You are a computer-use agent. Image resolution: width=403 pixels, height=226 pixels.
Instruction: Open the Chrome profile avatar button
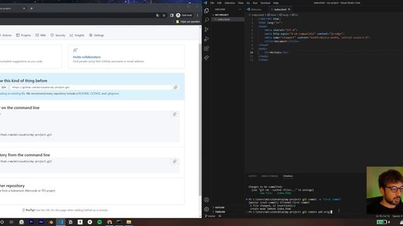click(x=184, y=15)
